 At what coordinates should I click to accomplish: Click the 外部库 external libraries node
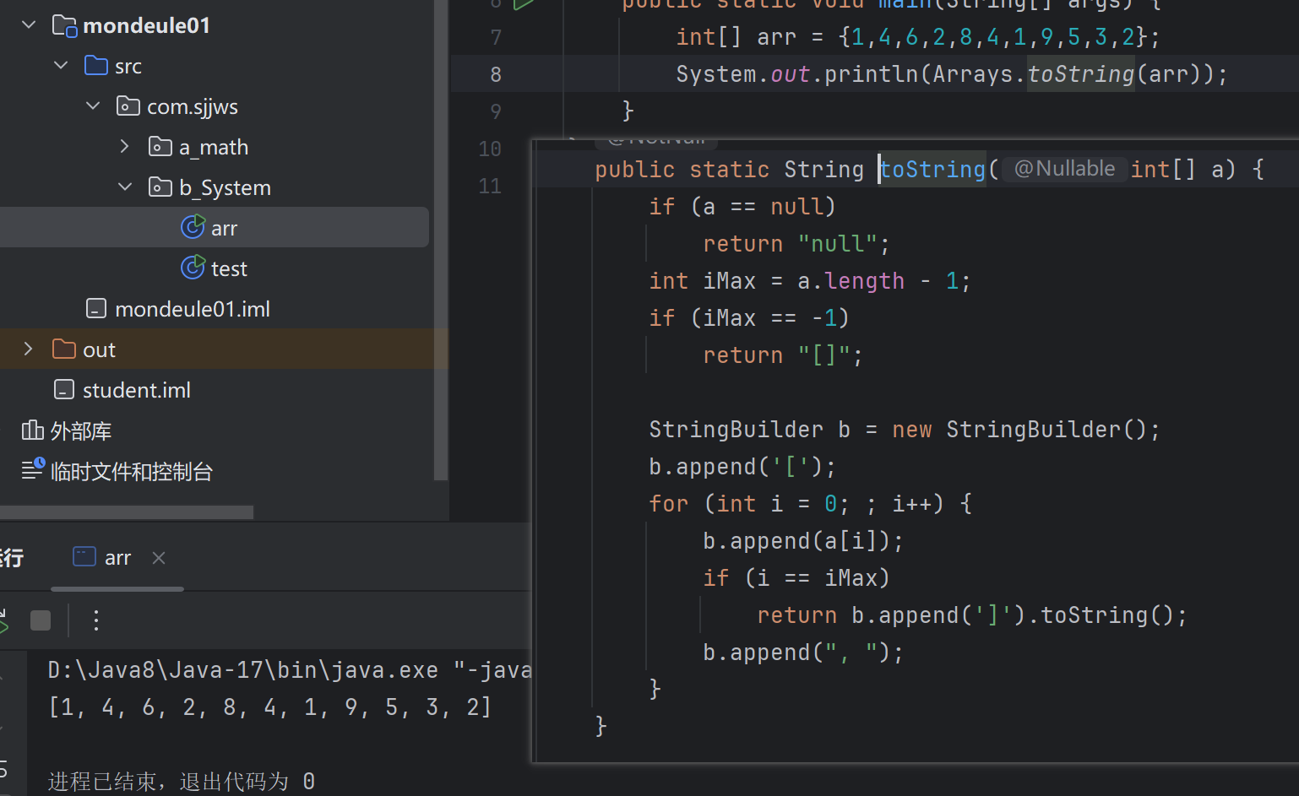pos(80,431)
